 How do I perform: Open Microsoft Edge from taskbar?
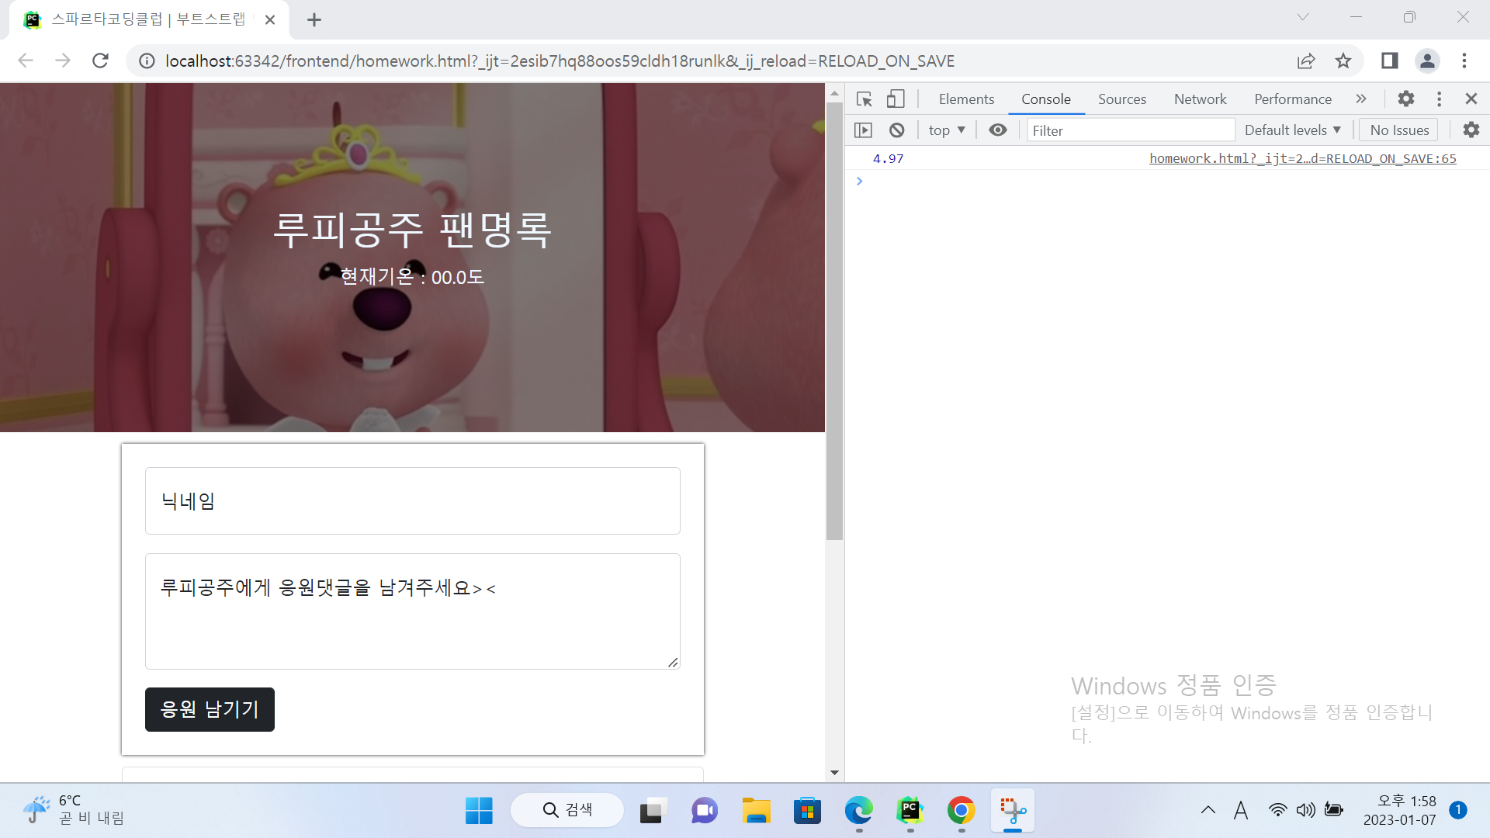pyautogui.click(x=858, y=811)
